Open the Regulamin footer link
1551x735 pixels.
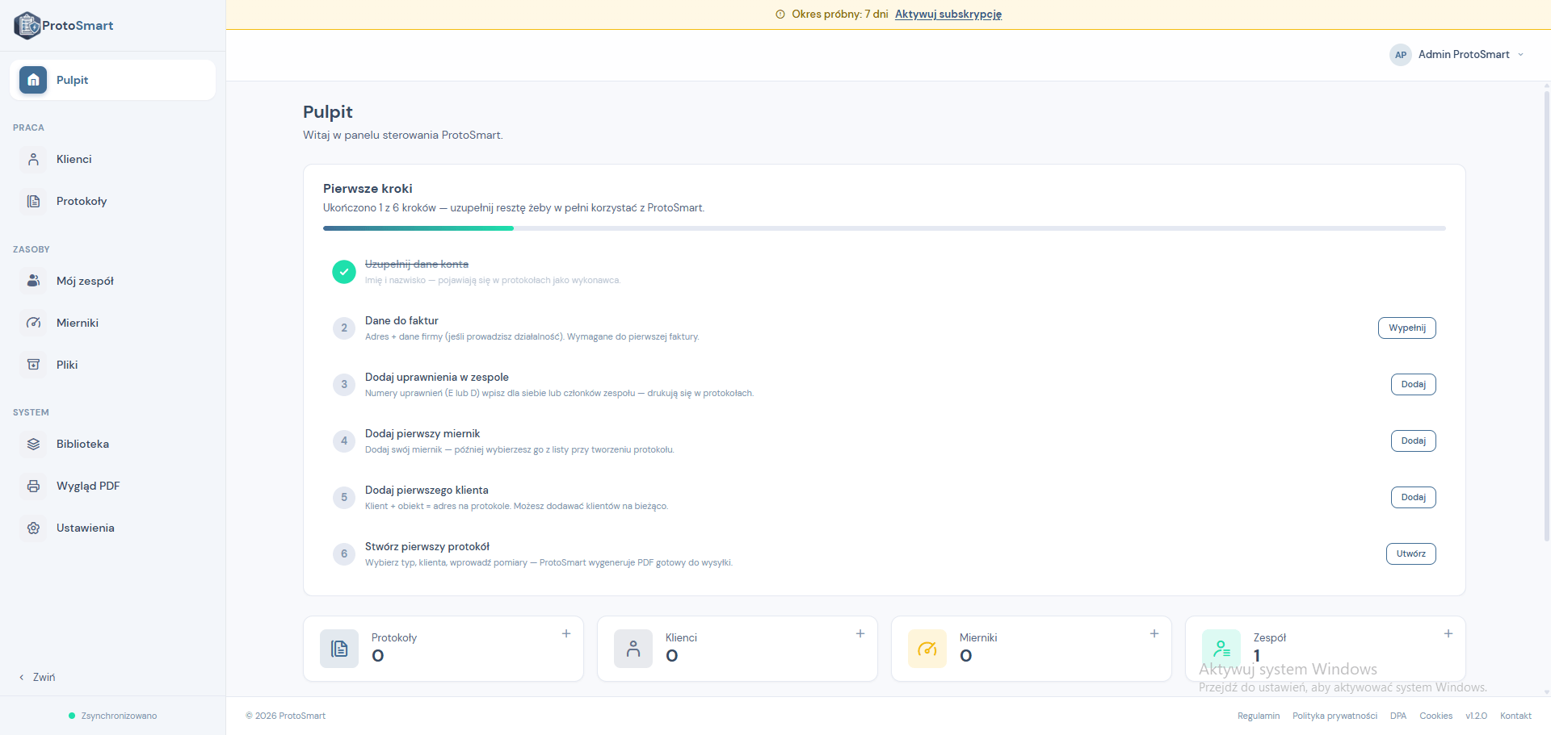(x=1259, y=716)
